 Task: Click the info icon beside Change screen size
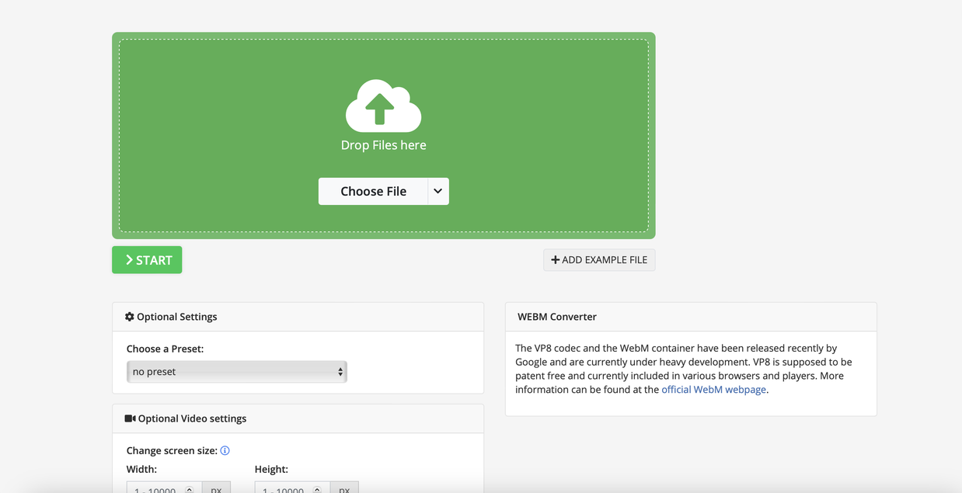tap(225, 450)
